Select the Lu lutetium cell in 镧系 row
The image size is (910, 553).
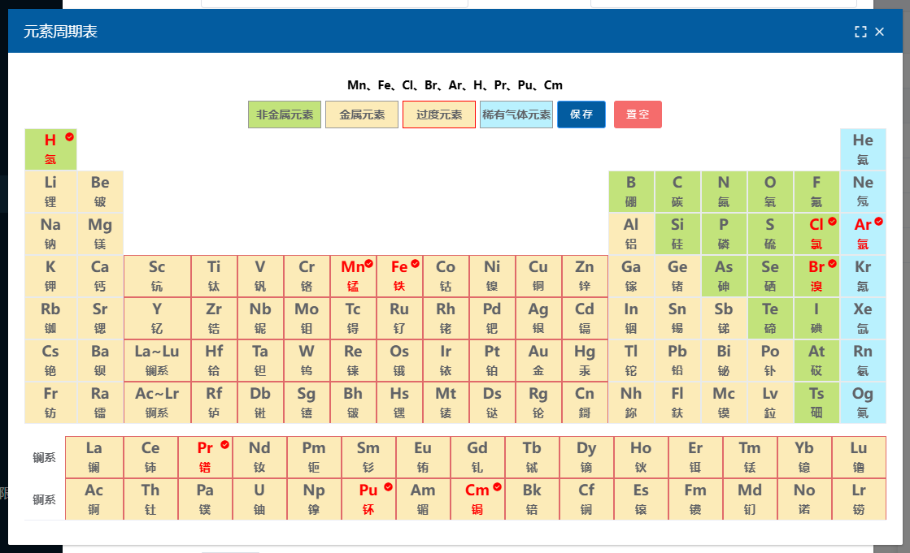(859, 457)
